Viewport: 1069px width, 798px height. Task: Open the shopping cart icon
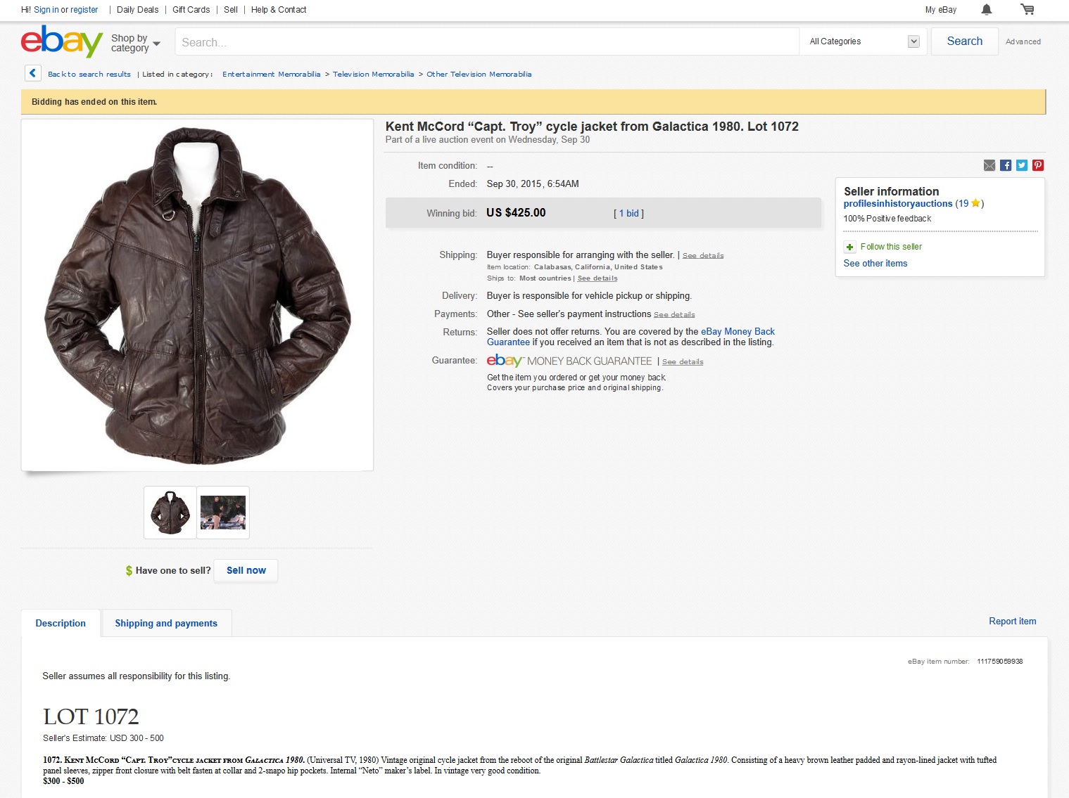coord(1027,10)
